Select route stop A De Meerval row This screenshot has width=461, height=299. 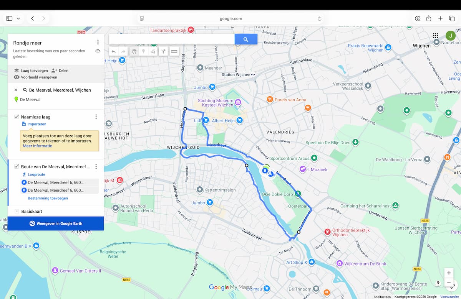(x=60, y=182)
